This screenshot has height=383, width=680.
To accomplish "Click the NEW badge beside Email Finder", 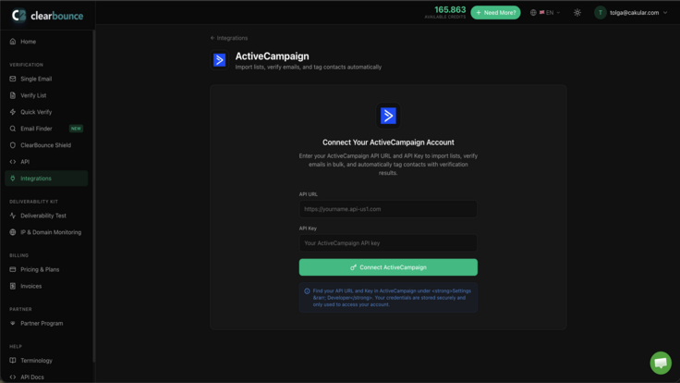I will pyautogui.click(x=76, y=129).
